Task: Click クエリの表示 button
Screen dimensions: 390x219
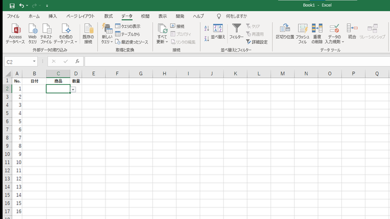Action: click(x=128, y=26)
